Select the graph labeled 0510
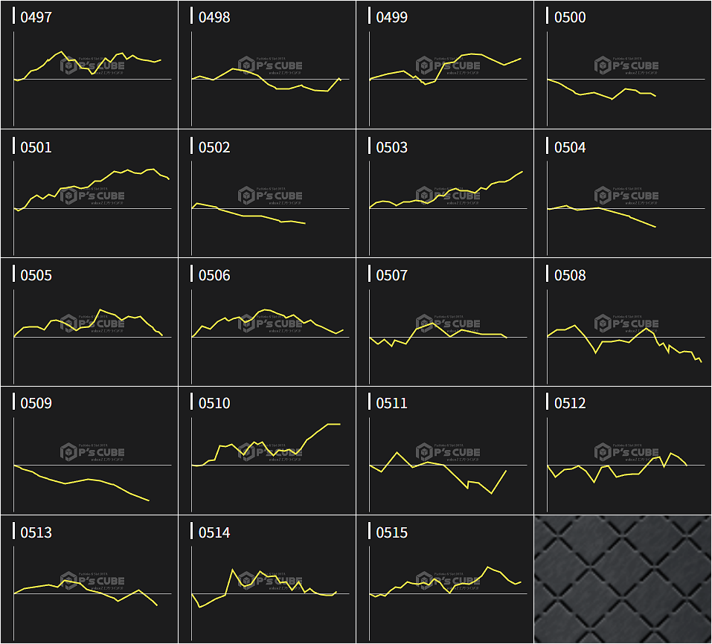Image resolution: width=712 pixels, height=644 pixels. pos(267,451)
